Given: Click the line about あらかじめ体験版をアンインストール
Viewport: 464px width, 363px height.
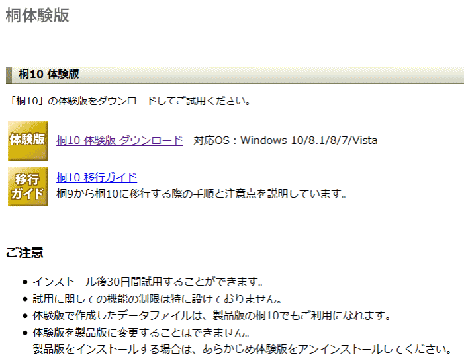Looking at the screenshot, I should [x=242, y=349].
